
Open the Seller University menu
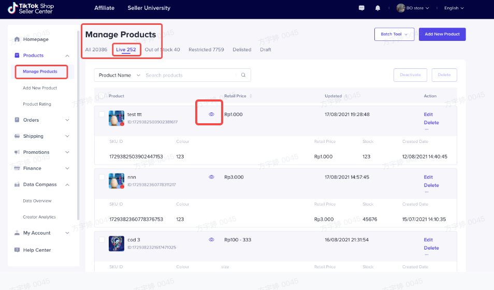tap(149, 8)
